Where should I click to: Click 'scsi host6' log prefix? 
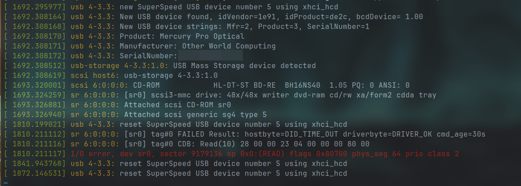click(95, 76)
